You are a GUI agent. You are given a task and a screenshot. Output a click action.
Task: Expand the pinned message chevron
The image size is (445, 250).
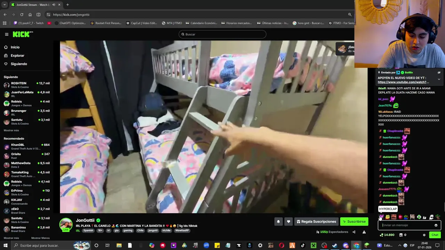[x=439, y=79]
